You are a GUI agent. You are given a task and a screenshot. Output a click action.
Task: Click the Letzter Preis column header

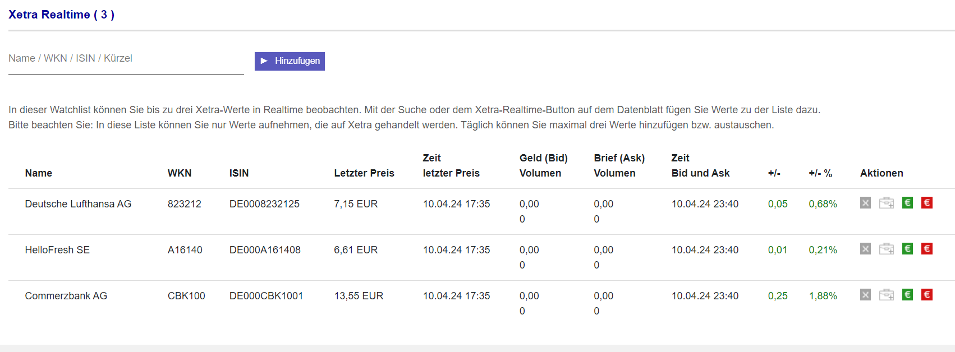pyautogui.click(x=364, y=173)
